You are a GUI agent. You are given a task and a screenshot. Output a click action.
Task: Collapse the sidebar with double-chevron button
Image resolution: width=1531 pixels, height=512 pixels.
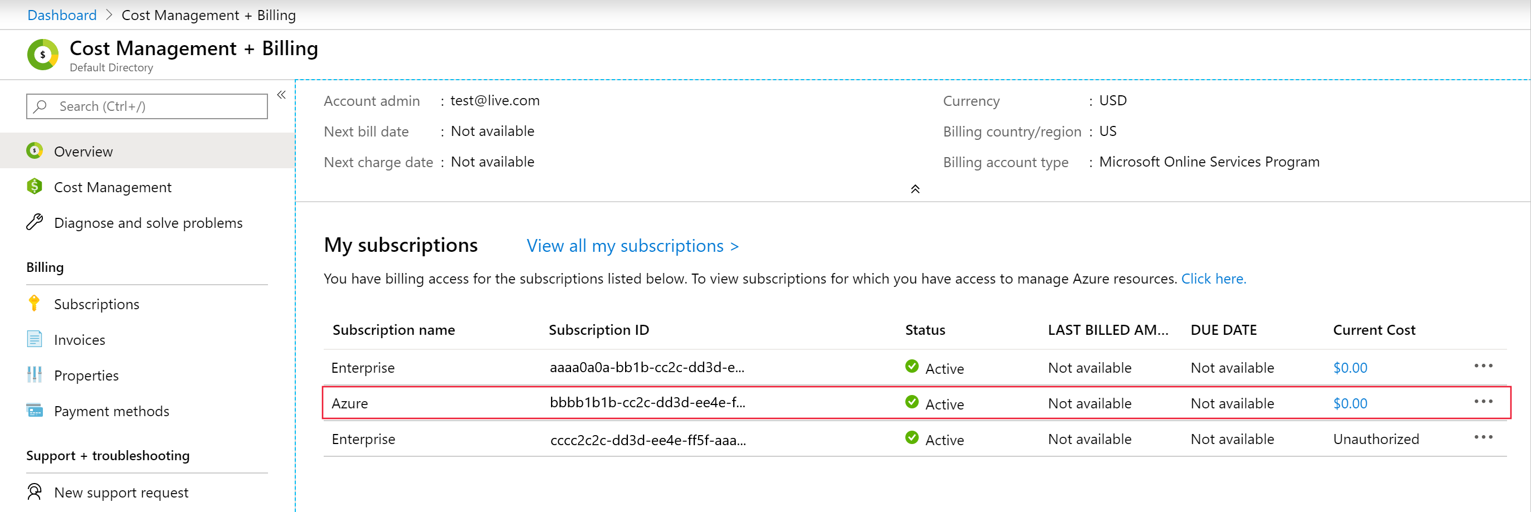point(281,95)
